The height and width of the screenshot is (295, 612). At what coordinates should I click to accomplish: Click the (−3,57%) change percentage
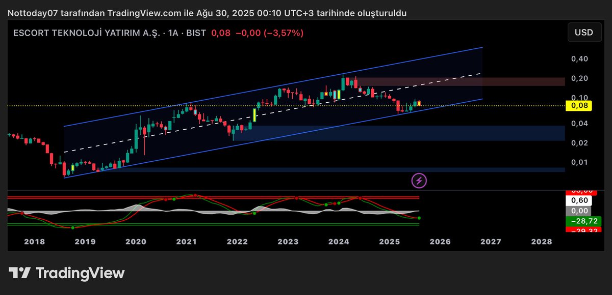[x=284, y=33]
